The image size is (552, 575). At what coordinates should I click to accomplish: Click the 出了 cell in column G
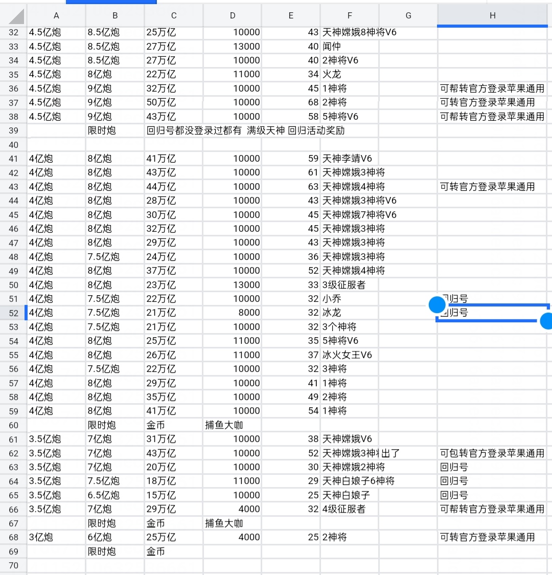(408, 453)
